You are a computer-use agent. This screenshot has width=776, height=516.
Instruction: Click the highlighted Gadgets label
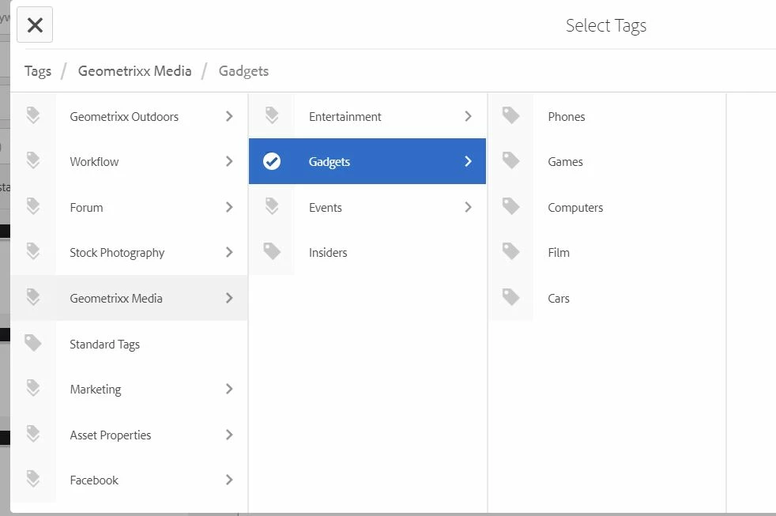(x=329, y=162)
